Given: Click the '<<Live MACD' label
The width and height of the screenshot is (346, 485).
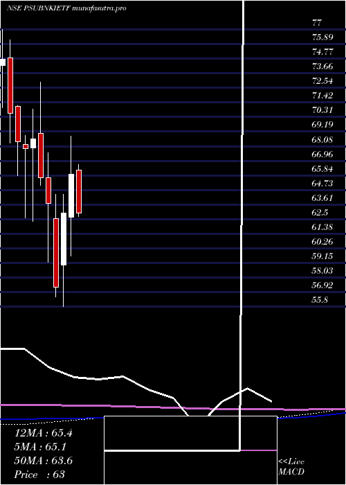Looking at the screenshot, I should pyautogui.click(x=291, y=467).
